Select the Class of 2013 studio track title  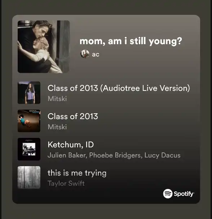pyautogui.click(x=73, y=116)
